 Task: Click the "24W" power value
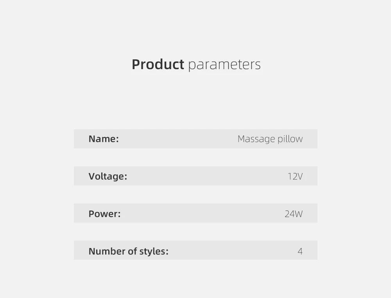[x=293, y=214]
